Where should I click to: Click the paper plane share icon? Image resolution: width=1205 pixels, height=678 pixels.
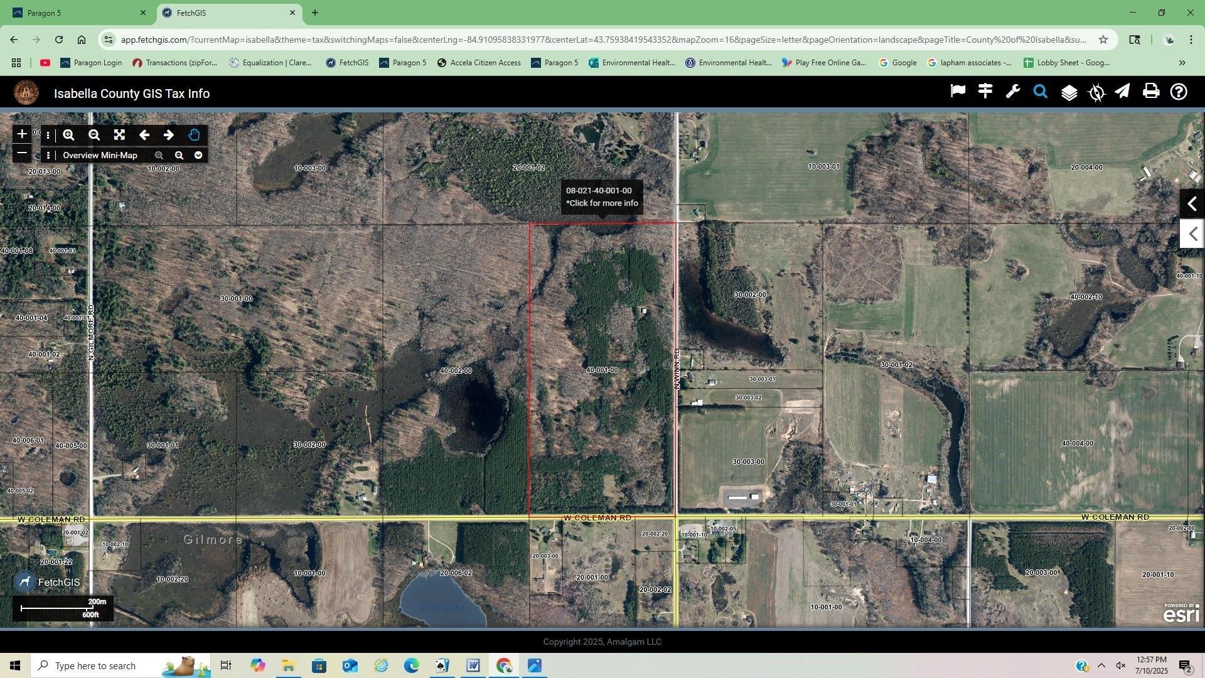[1123, 92]
